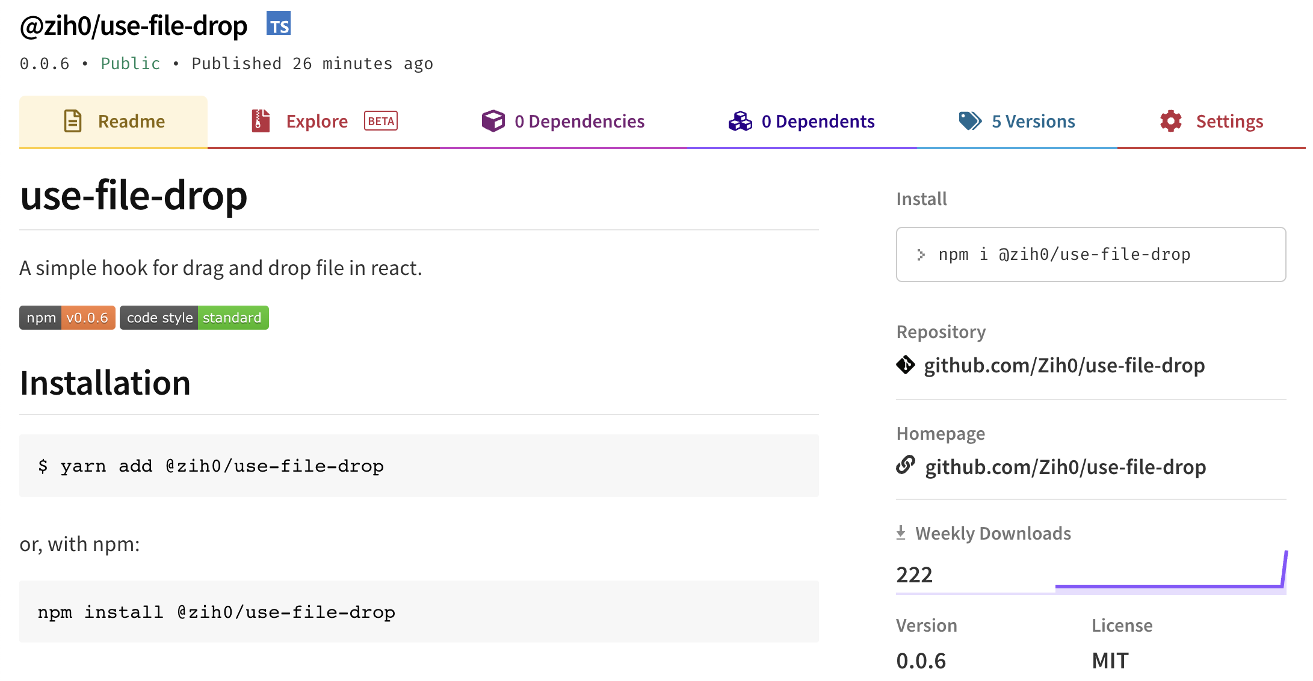Viewport: 1313px width, 681px height.
Task: Click the Explore zip-file icon
Action: (x=261, y=121)
